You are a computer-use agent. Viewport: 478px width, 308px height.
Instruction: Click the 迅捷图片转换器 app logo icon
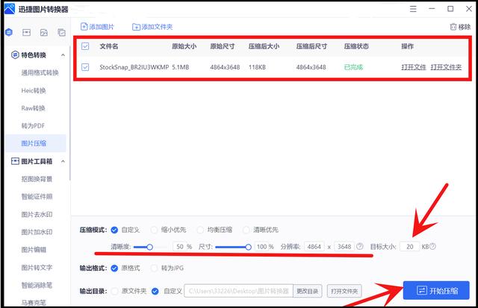(10, 8)
